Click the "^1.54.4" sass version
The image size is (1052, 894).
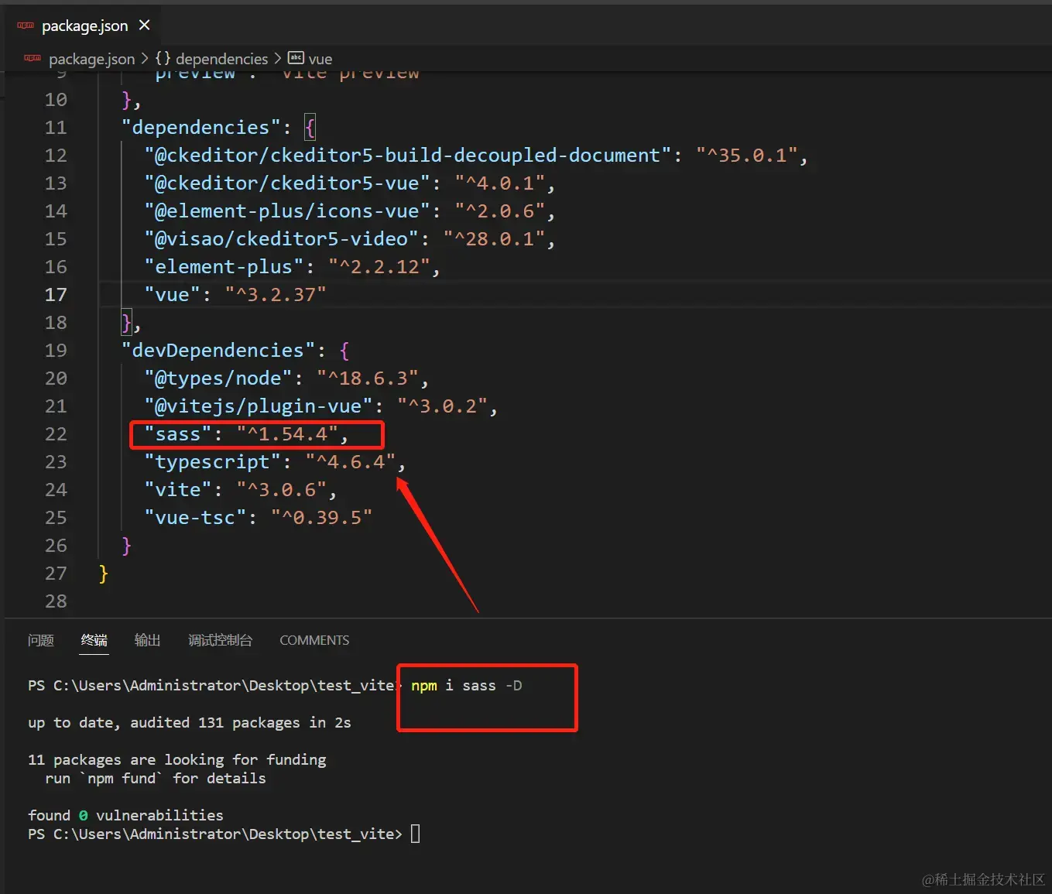point(287,434)
